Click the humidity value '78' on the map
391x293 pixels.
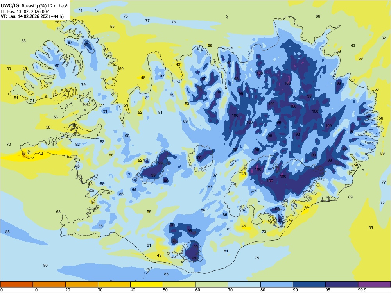point(77,166)
